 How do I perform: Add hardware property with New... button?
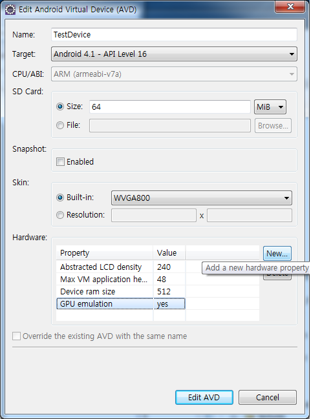point(277,253)
